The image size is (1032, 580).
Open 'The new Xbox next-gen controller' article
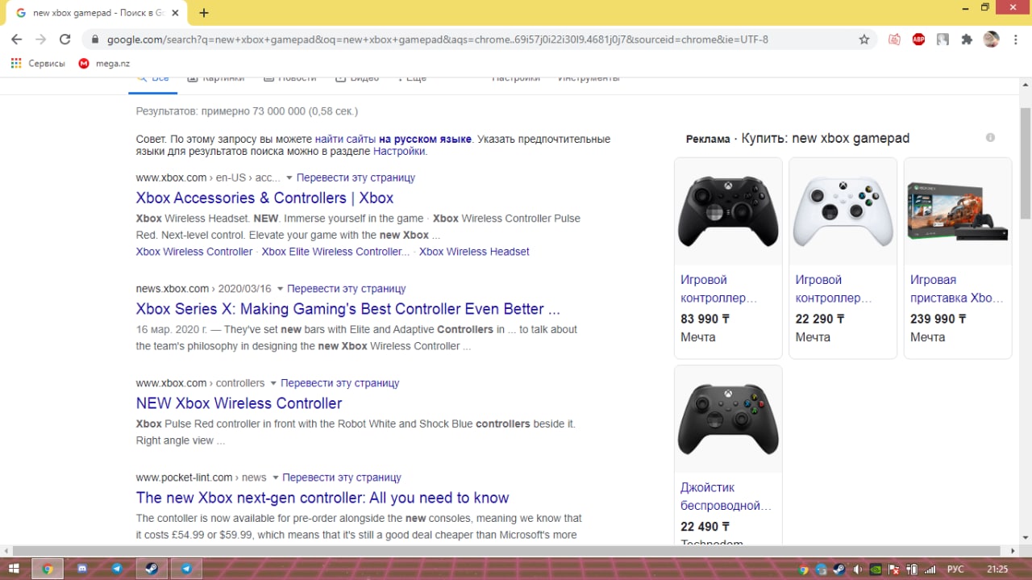click(x=322, y=497)
